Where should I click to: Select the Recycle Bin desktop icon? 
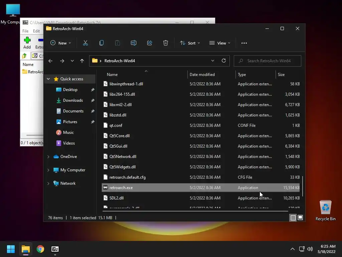(325, 210)
